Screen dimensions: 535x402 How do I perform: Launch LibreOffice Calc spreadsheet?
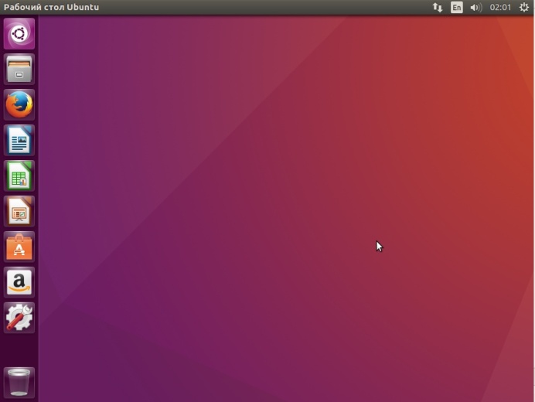[19, 175]
